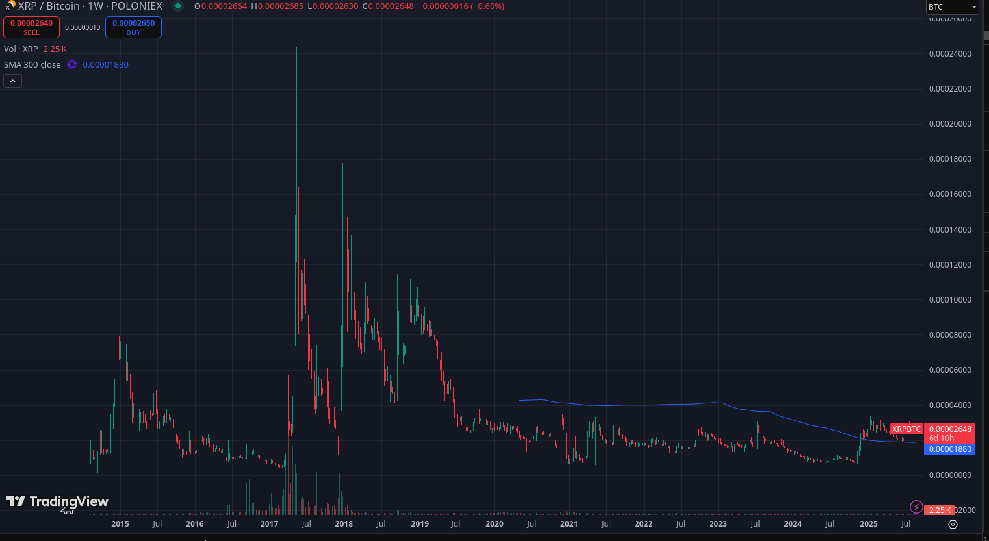The width and height of the screenshot is (989, 541).
Task: Collapse the indicator legend with the chevron
Action: pos(13,81)
